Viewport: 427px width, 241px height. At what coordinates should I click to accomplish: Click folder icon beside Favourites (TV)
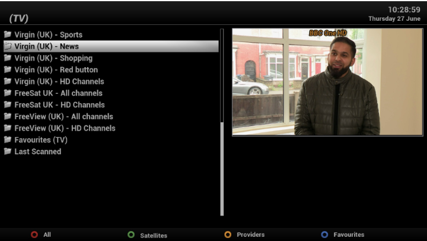point(8,140)
